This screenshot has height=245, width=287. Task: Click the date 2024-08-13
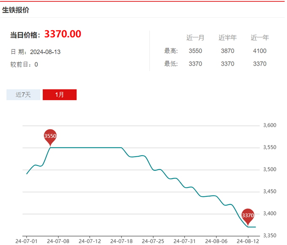(45, 52)
